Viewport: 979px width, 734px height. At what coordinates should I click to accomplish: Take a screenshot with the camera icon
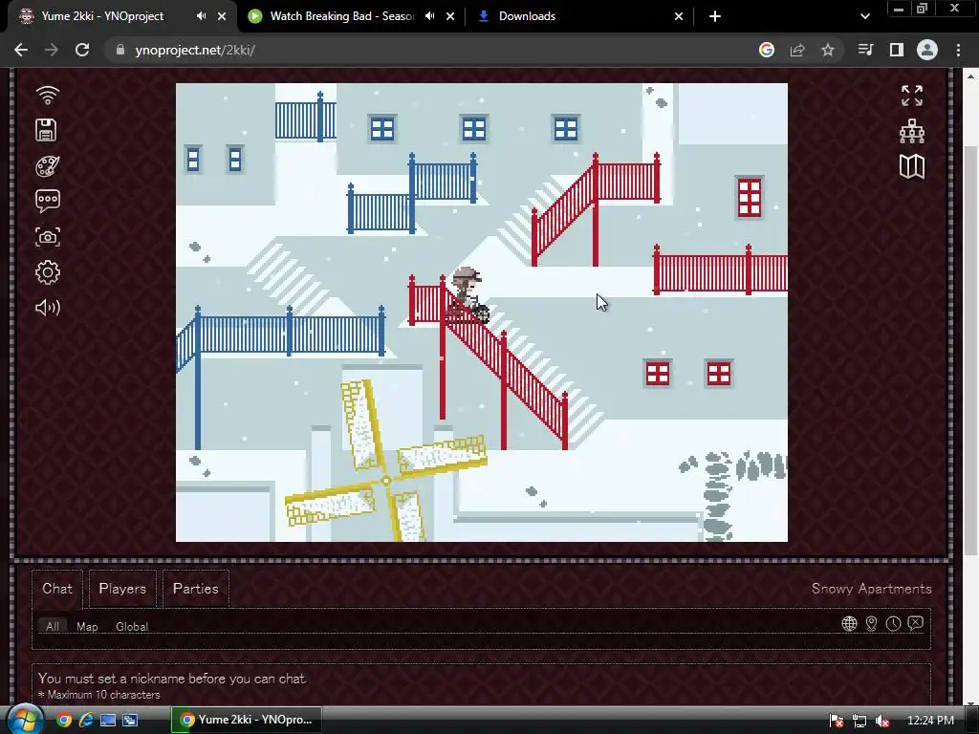click(x=48, y=237)
